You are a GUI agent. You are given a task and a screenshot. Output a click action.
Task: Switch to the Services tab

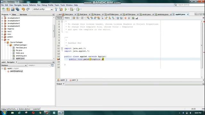click(x=23, y=14)
